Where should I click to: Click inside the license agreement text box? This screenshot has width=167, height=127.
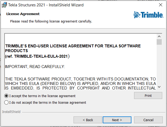point(81,62)
